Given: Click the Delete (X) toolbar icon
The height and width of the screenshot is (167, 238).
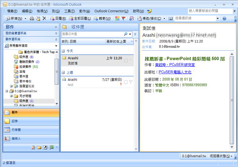Looking at the screenshot, I should point(44,19).
